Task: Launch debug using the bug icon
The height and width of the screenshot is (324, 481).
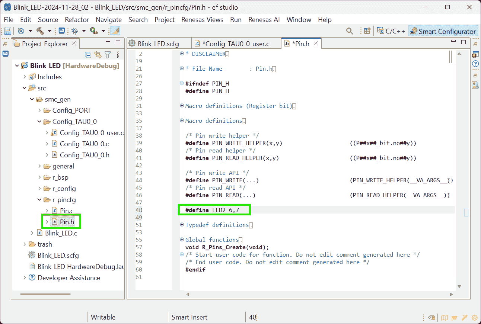Action: coord(75,31)
